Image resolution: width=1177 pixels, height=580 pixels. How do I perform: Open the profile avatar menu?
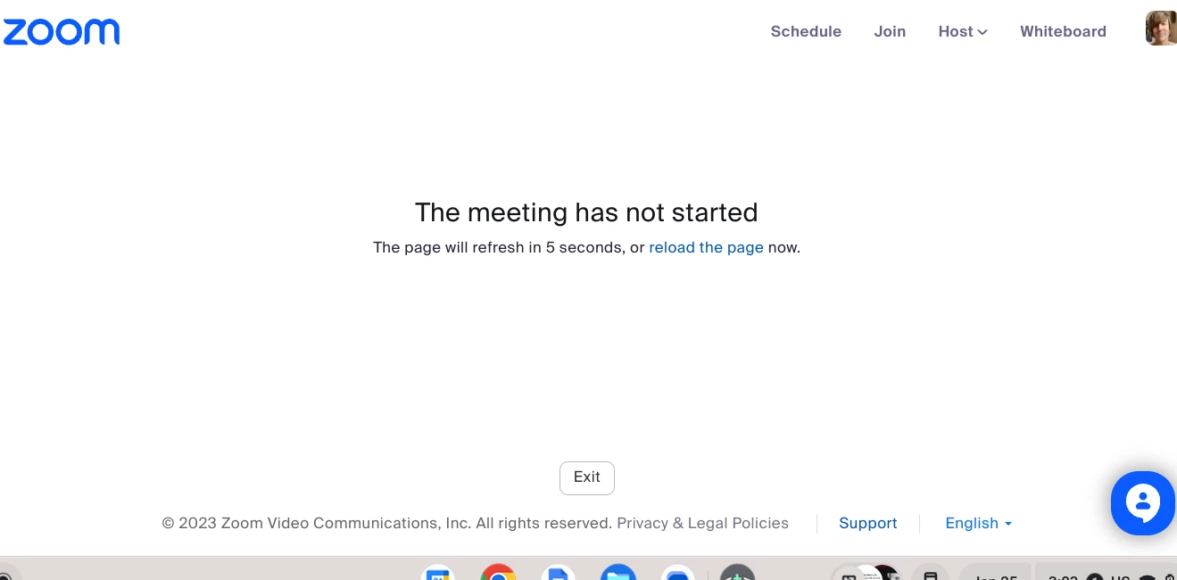1161,29
